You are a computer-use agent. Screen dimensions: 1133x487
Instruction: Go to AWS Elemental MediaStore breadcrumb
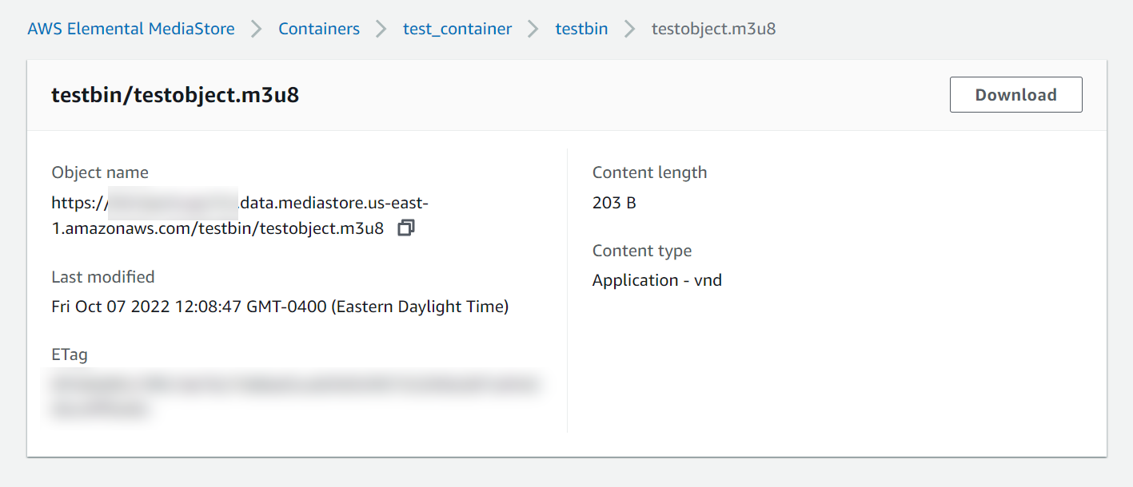click(131, 29)
